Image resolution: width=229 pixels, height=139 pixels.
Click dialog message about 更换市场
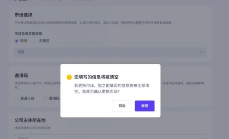(x=112, y=88)
